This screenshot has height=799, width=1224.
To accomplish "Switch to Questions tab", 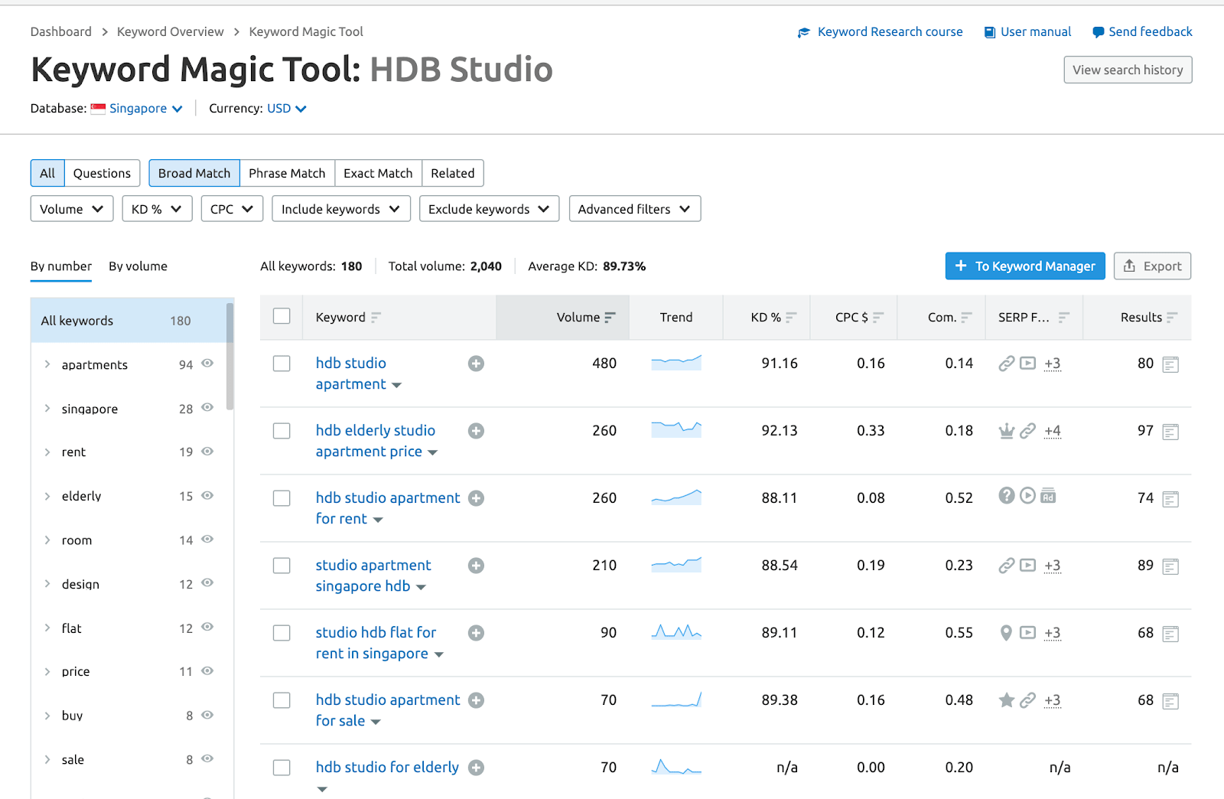I will pyautogui.click(x=102, y=173).
